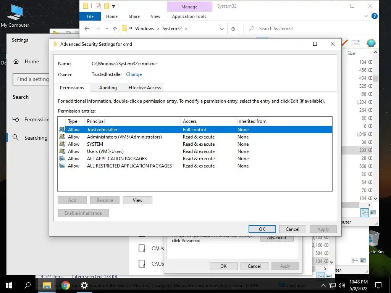This screenshot has width=391, height=293.
Task: Click the View button under permission entries
Action: (x=137, y=200)
